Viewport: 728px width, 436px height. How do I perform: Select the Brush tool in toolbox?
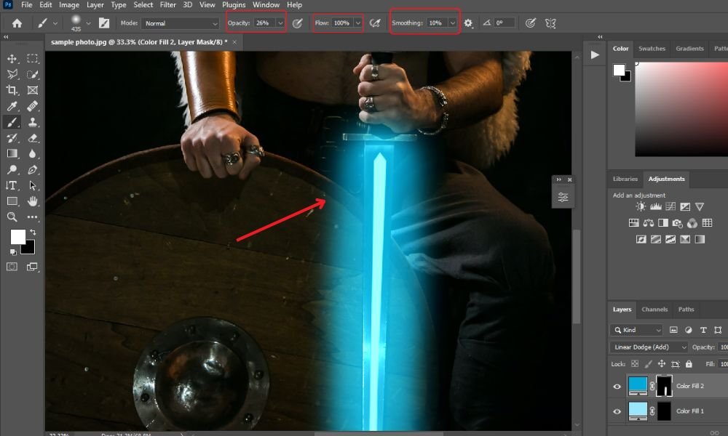click(x=12, y=122)
